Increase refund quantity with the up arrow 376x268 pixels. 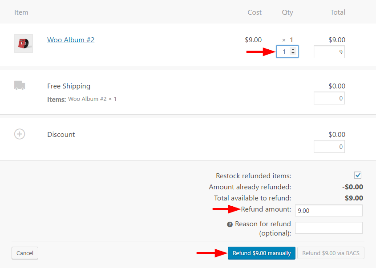tap(293, 50)
